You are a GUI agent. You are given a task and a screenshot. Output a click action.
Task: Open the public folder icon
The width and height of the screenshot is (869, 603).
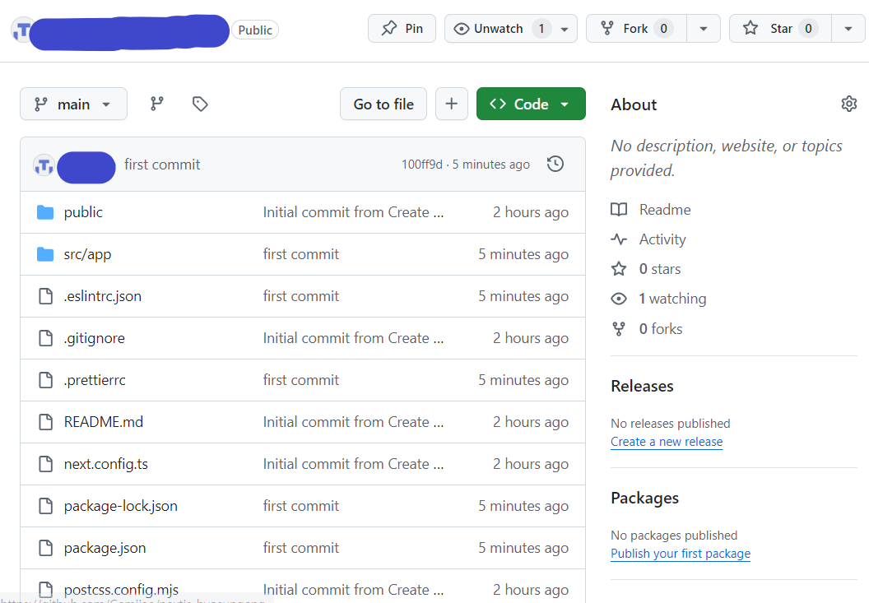(45, 211)
